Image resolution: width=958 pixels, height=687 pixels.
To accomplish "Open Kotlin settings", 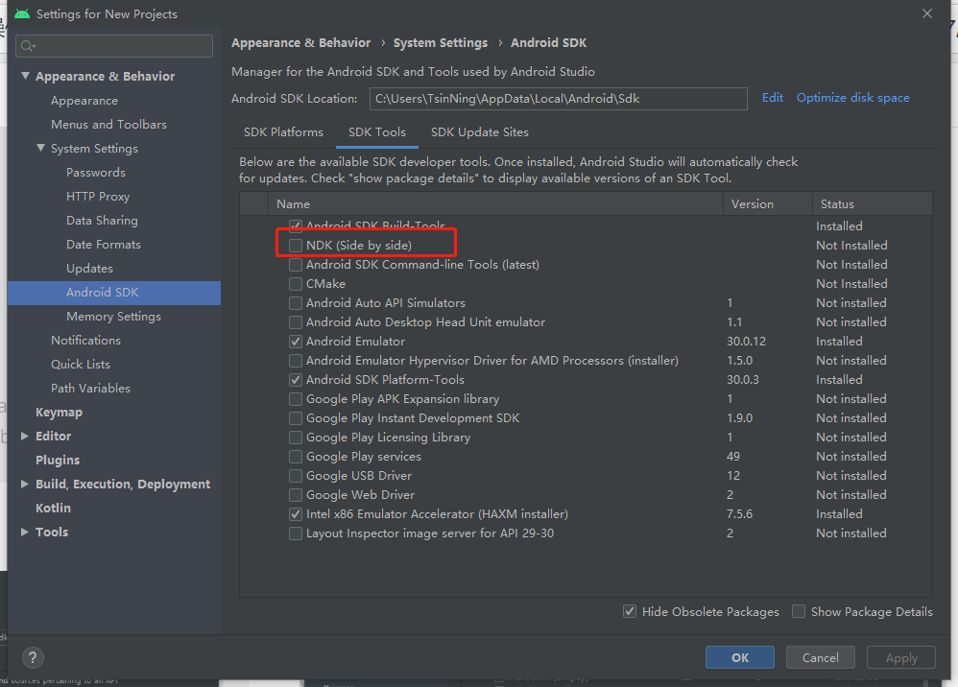I will 53,509.
